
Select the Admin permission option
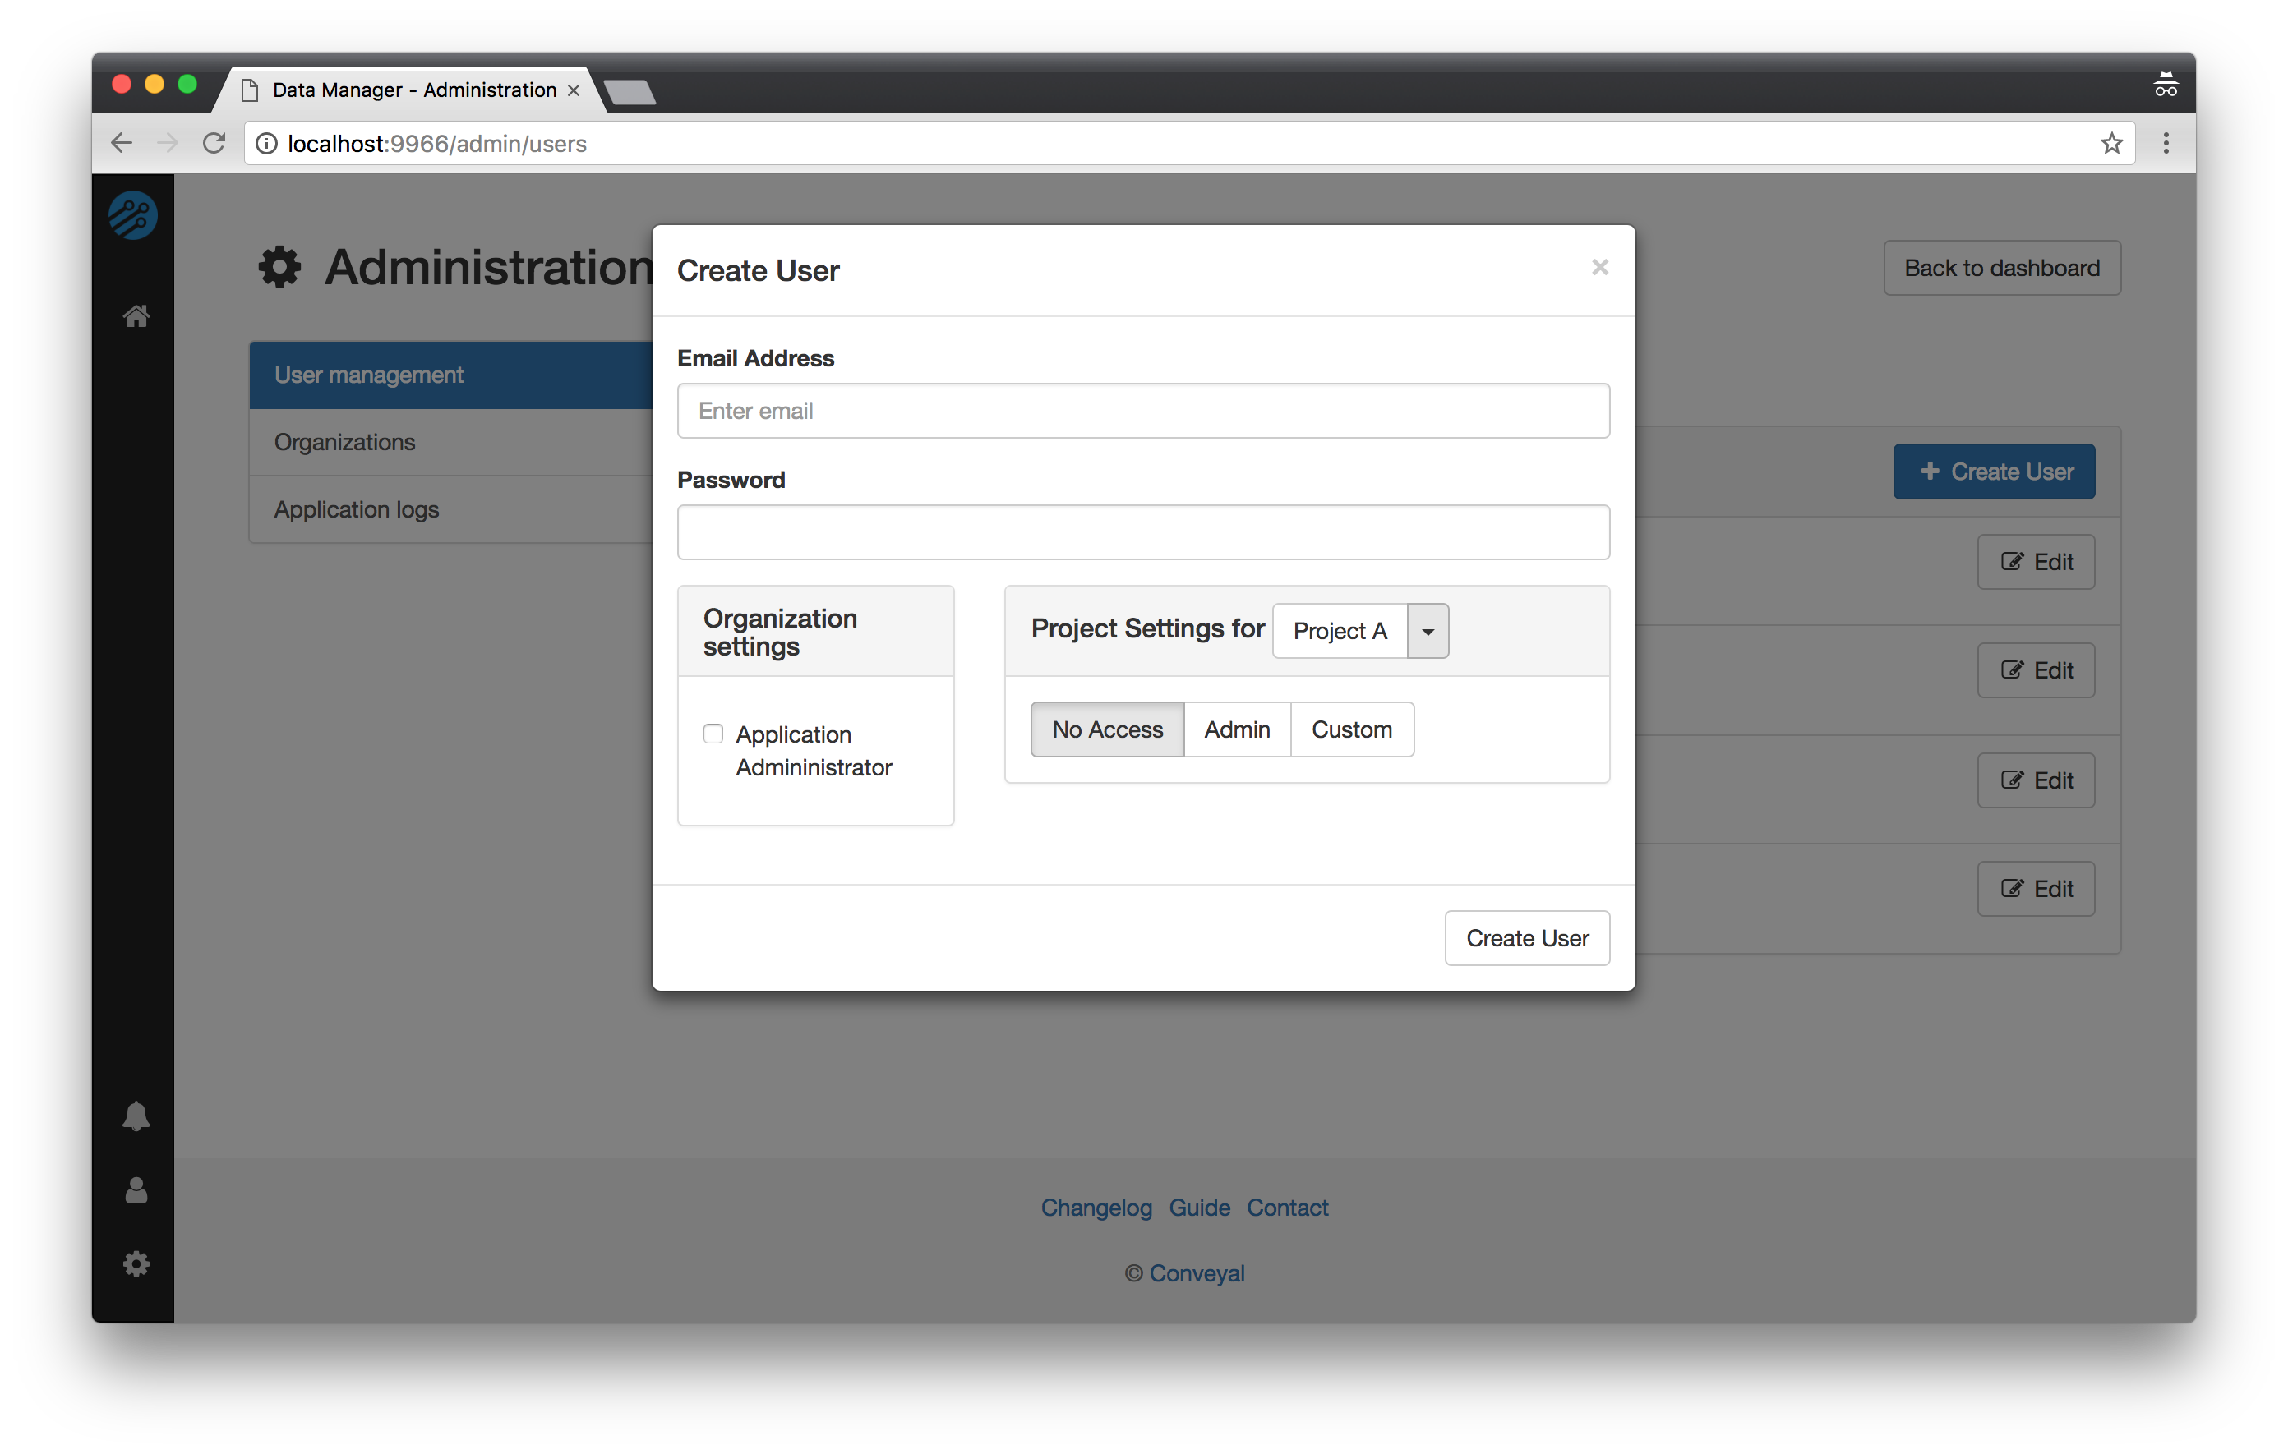point(1237,729)
